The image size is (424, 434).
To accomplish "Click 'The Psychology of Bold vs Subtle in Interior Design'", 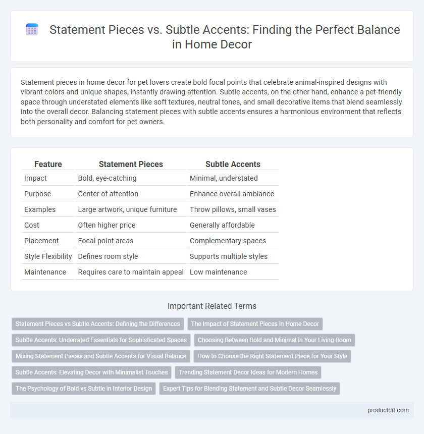I will pyautogui.click(x=84, y=389).
